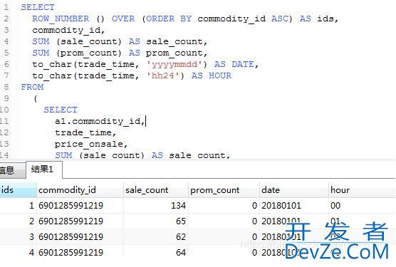Click the sale_count cell with value 62
This screenshot has width=396, height=267.
coord(156,236)
